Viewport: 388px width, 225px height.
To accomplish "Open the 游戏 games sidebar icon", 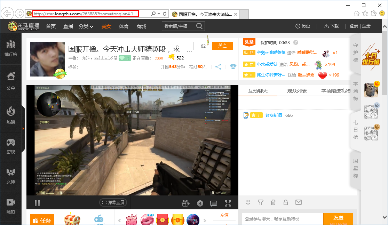I will click(11, 146).
